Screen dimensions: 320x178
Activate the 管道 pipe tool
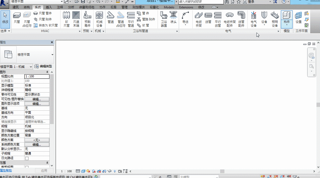click(111, 18)
